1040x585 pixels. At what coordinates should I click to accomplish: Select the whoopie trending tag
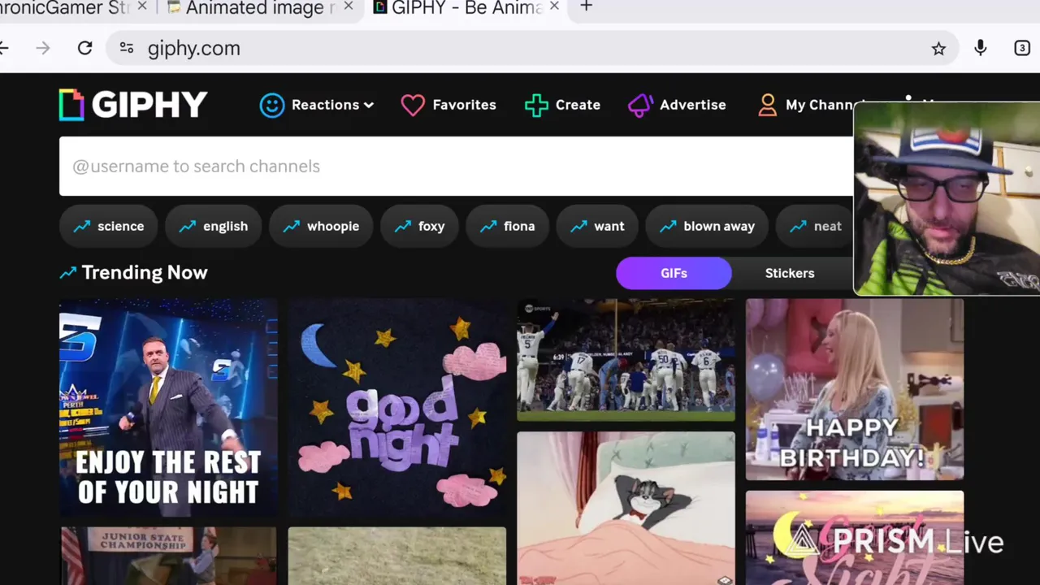(x=320, y=226)
